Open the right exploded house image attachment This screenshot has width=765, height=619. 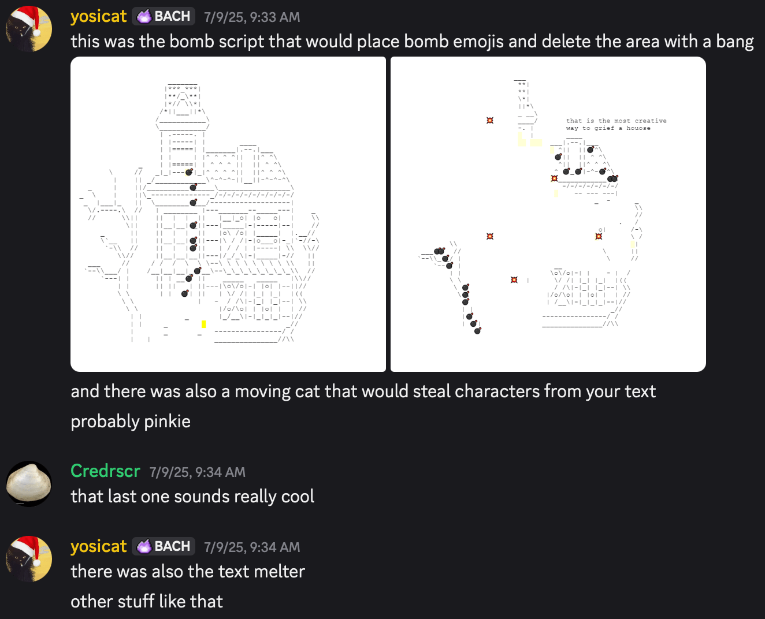point(548,214)
